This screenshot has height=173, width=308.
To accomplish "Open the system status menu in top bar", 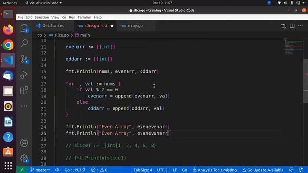I will click(292, 3).
